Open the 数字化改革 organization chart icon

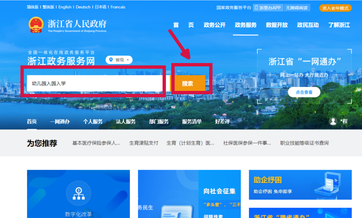point(79,193)
